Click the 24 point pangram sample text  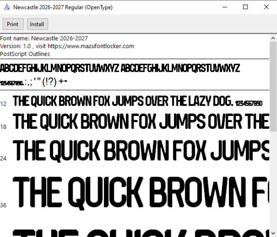pos(141,151)
